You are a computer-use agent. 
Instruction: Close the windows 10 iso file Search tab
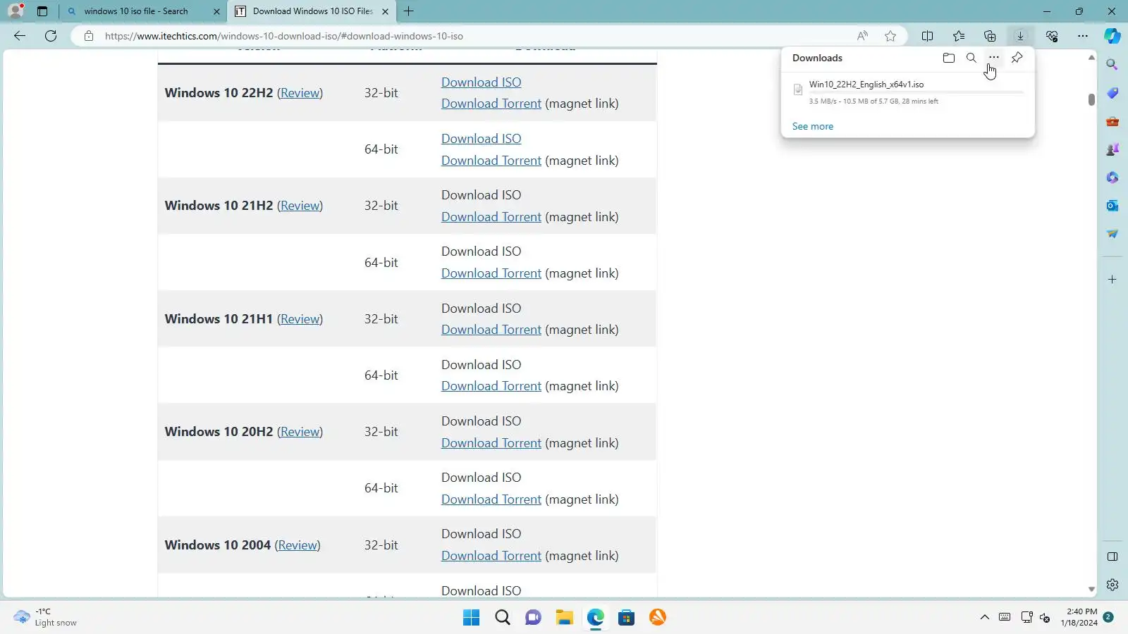(216, 11)
